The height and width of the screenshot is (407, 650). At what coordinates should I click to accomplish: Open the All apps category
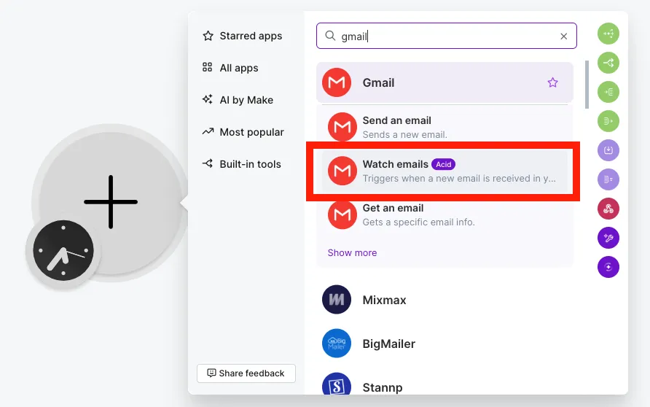click(230, 68)
